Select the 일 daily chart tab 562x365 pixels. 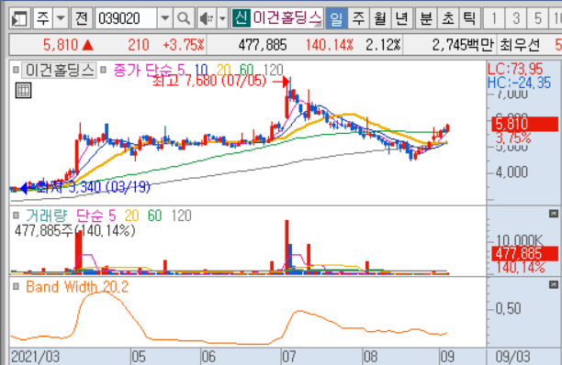tap(336, 18)
